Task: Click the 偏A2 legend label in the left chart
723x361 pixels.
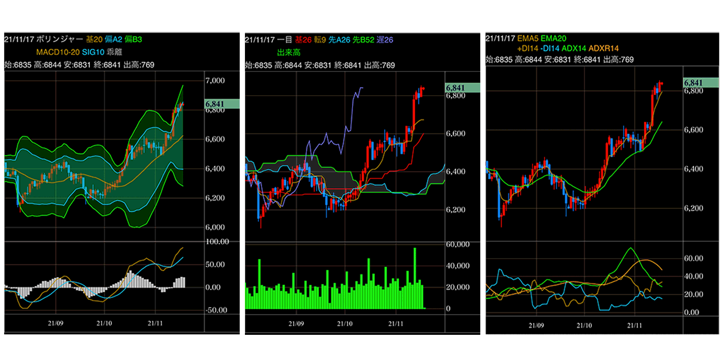Action: [113, 40]
